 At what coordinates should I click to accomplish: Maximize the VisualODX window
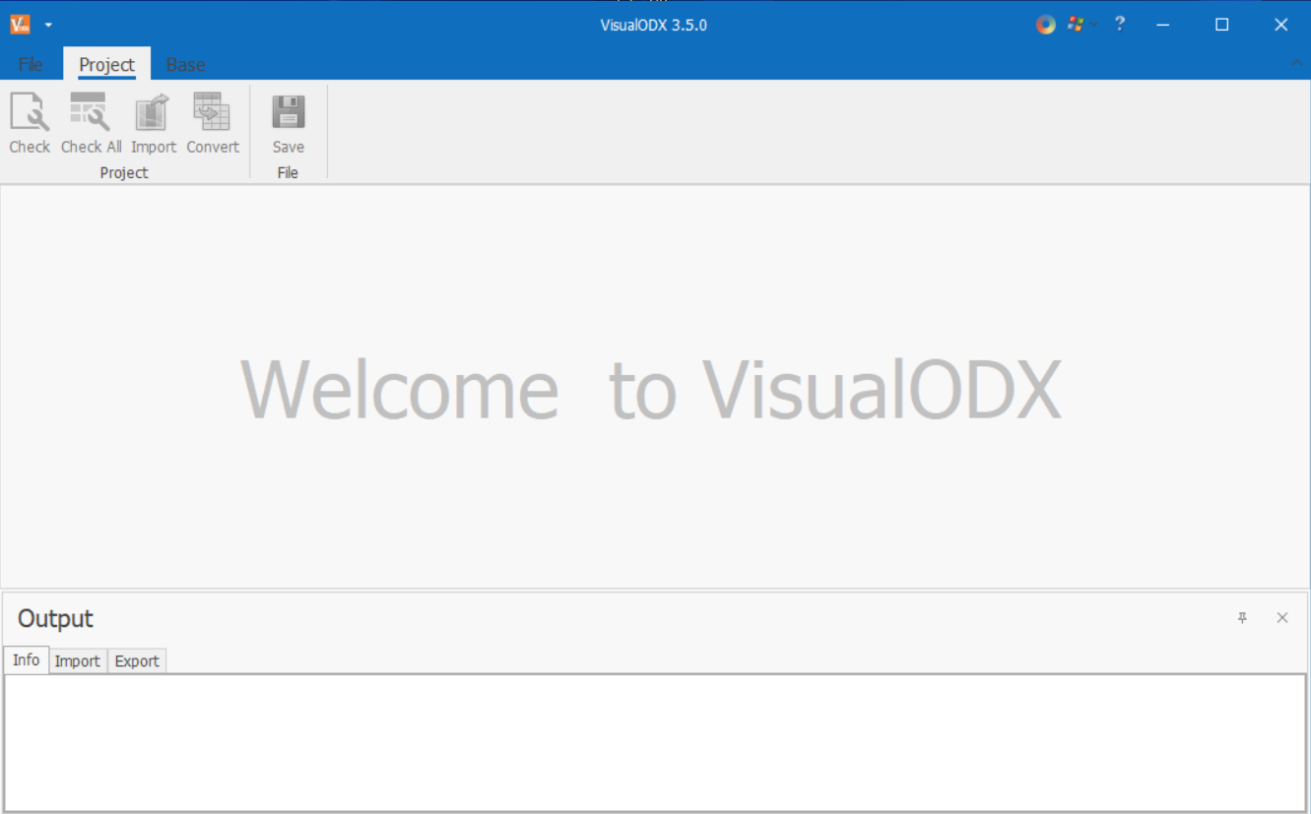[x=1222, y=25]
